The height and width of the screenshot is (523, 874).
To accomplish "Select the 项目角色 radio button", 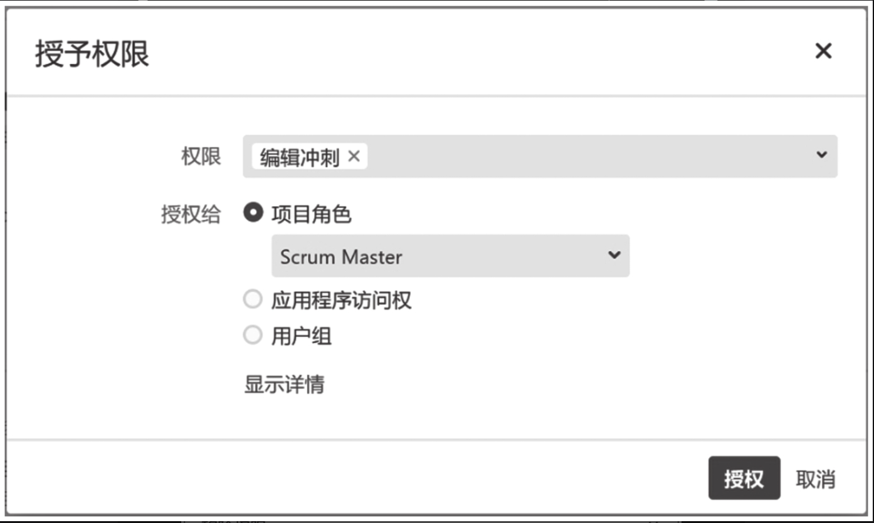I will pos(253,213).
